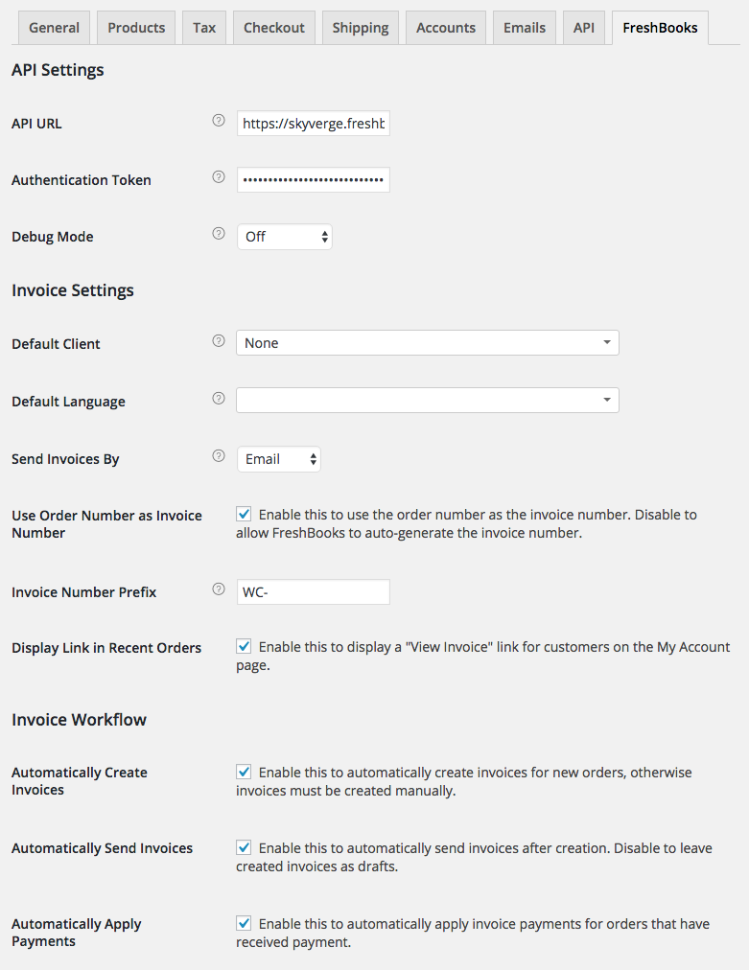
Task: Click the Invoice Number Prefix help icon
Action: 219,589
